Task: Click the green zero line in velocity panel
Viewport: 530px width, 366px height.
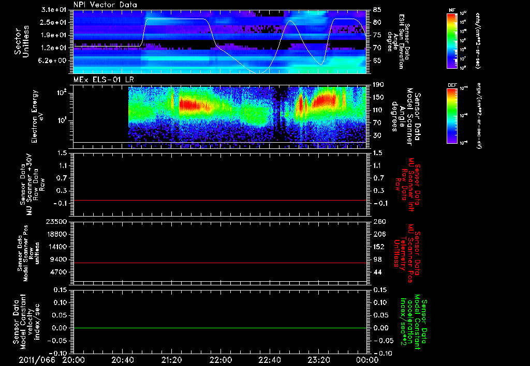Action: (x=220, y=328)
